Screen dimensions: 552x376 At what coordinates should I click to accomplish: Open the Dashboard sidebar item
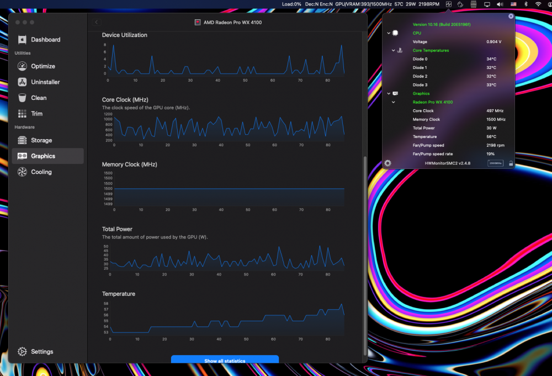coord(48,39)
